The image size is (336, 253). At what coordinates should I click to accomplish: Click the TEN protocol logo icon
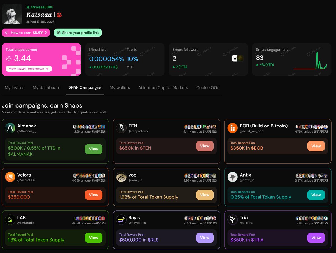[x=121, y=128]
